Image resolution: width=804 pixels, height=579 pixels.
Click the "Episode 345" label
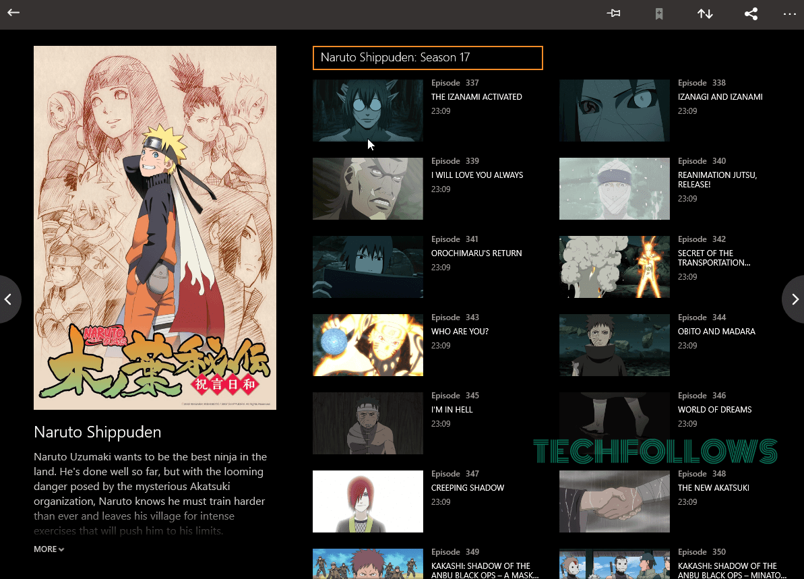coord(455,396)
